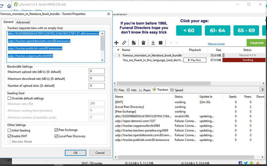Sort torrents by Playback column header

(195, 50)
